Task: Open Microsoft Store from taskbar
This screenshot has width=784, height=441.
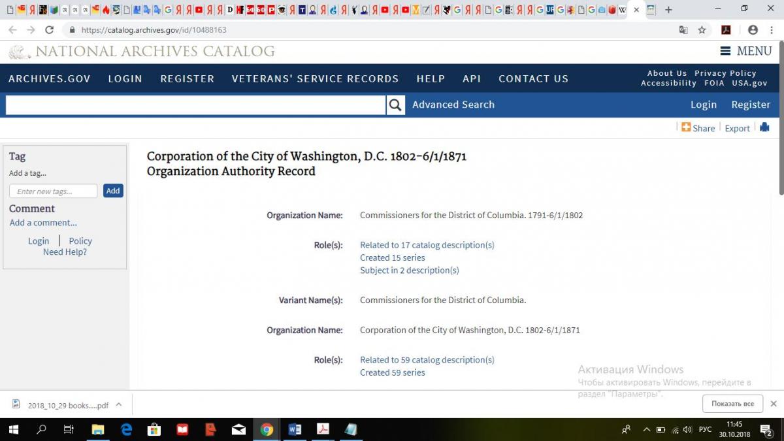Action: tap(154, 429)
